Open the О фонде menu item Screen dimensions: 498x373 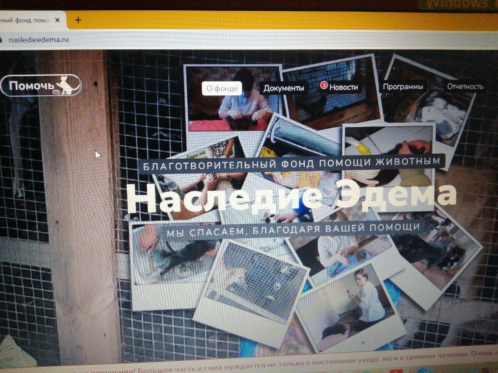point(222,88)
